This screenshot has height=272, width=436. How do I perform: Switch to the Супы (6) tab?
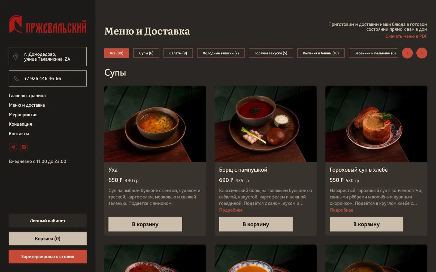[146, 53]
